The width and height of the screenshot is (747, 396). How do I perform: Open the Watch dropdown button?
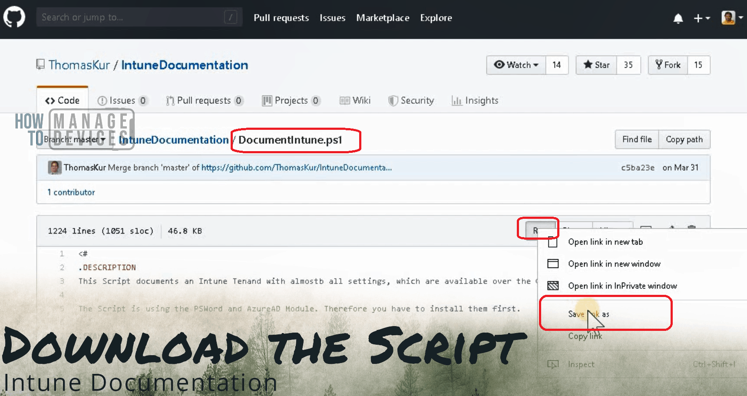coord(516,65)
